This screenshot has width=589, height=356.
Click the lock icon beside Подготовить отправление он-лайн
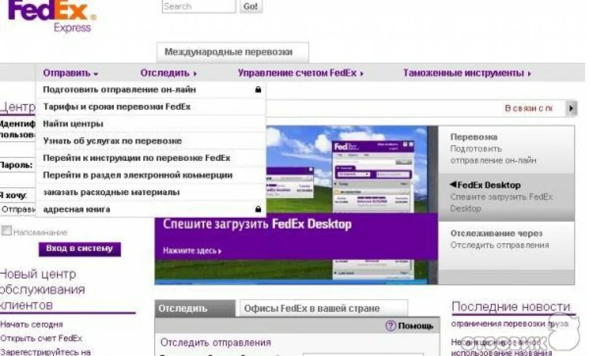click(x=258, y=90)
